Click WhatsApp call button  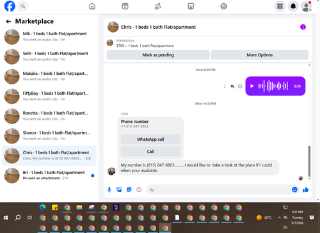(150, 139)
